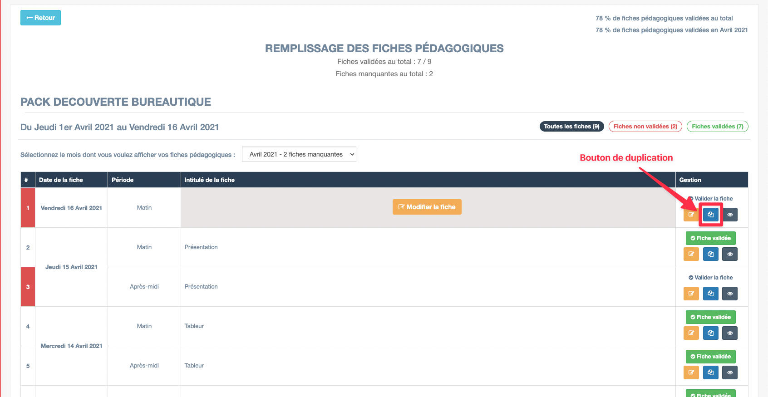The image size is (768, 397).
Task: Click the orange edit icon in row 3
Action: 691,294
